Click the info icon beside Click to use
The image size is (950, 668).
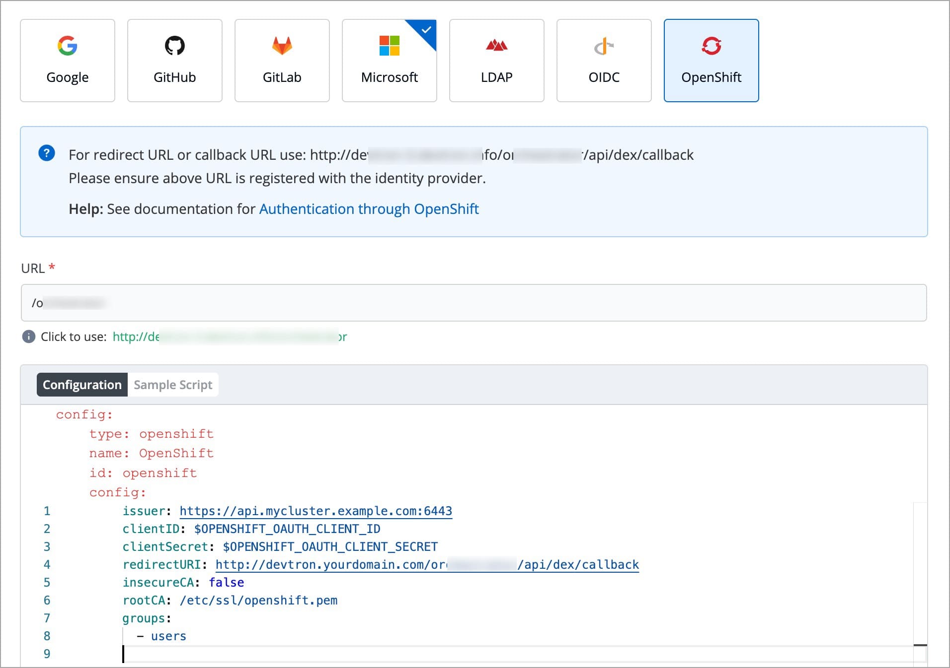(29, 337)
